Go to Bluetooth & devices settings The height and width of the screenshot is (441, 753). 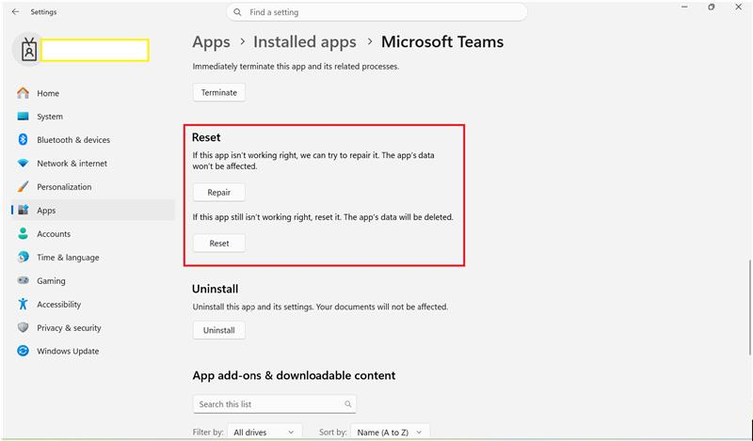tap(93, 140)
